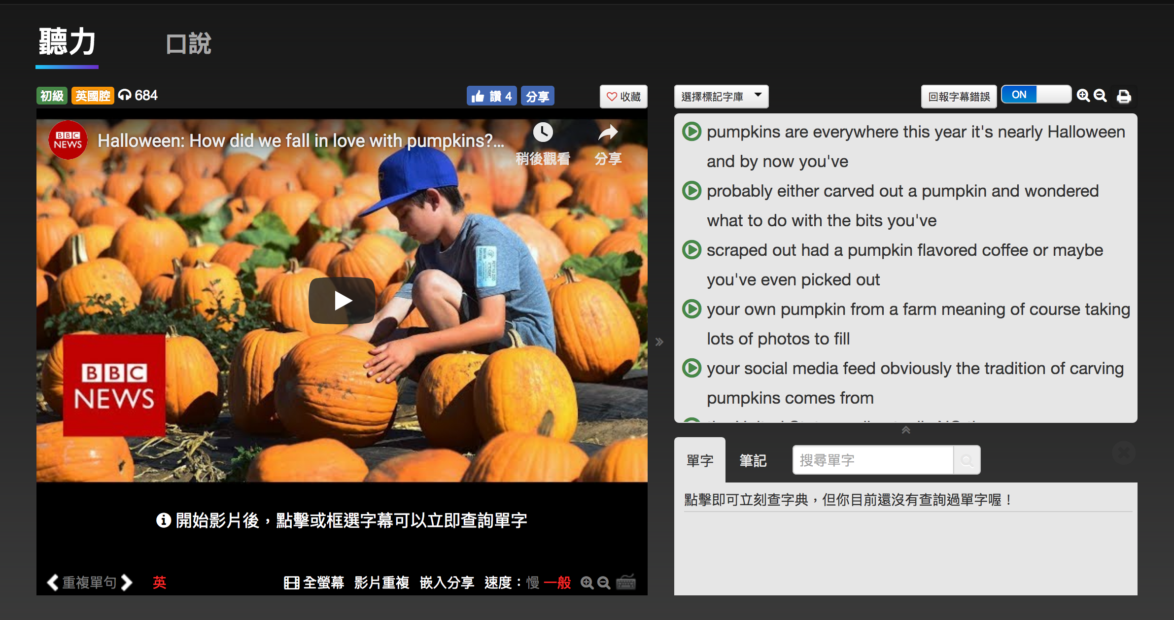Open the 單字 vocabulary tab

(700, 460)
